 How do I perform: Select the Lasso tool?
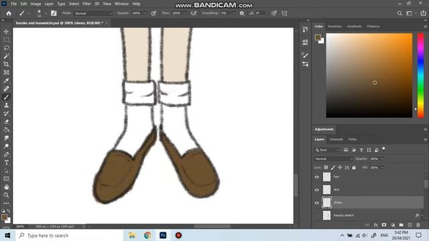(6, 48)
